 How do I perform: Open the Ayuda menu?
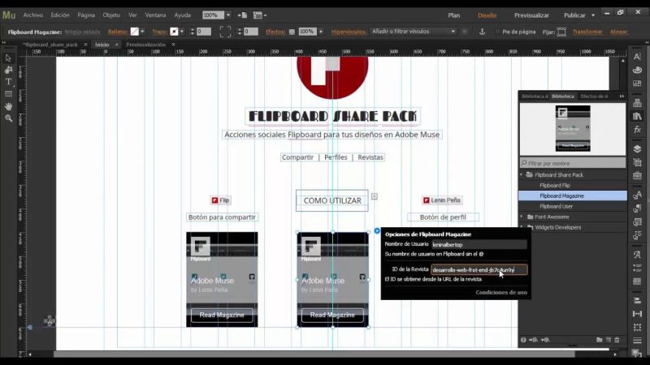pos(182,15)
